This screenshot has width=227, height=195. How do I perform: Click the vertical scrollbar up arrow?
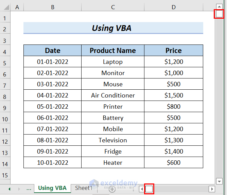[219, 7]
